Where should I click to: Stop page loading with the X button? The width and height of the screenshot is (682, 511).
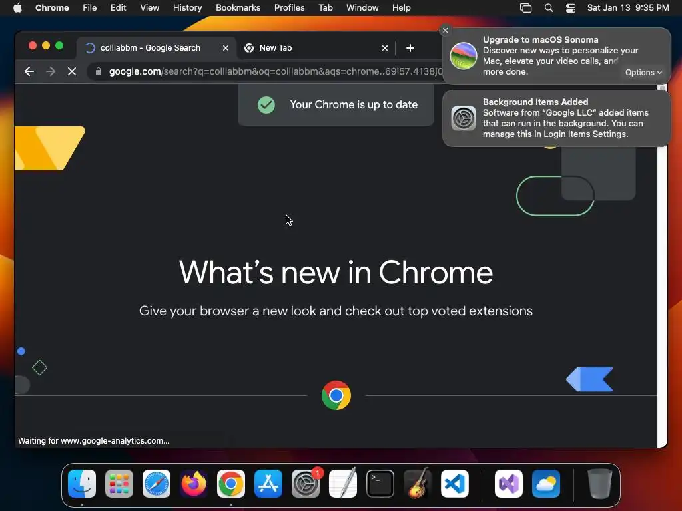tap(72, 71)
